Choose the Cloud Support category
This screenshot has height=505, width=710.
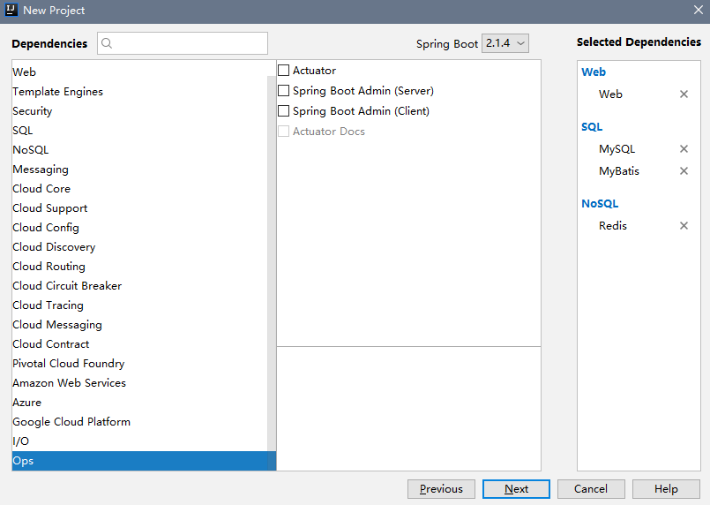pos(140,208)
